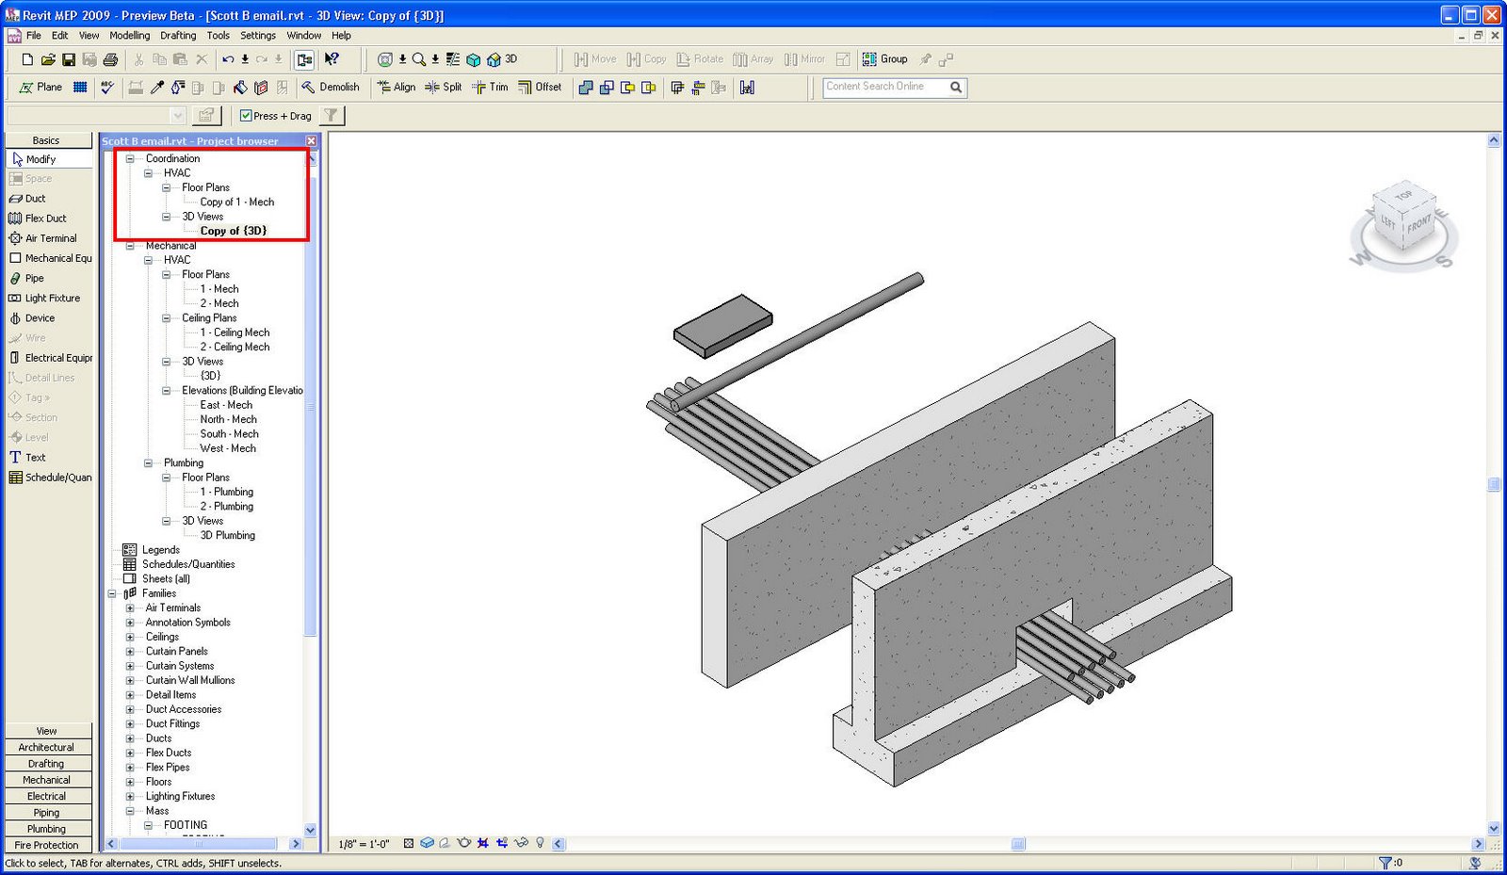Select the Align tool

click(397, 88)
